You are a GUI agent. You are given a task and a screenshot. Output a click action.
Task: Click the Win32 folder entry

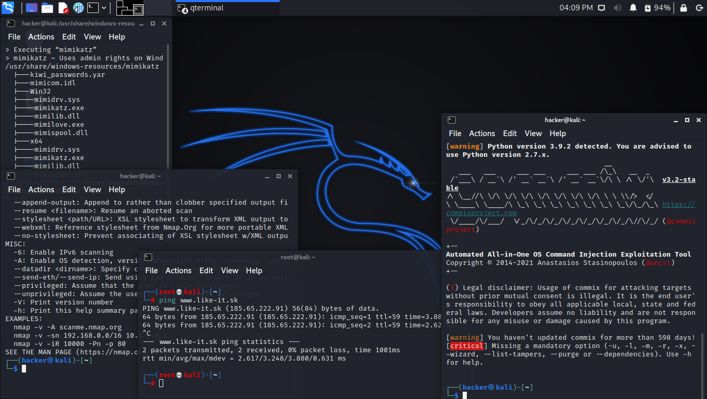pos(41,91)
